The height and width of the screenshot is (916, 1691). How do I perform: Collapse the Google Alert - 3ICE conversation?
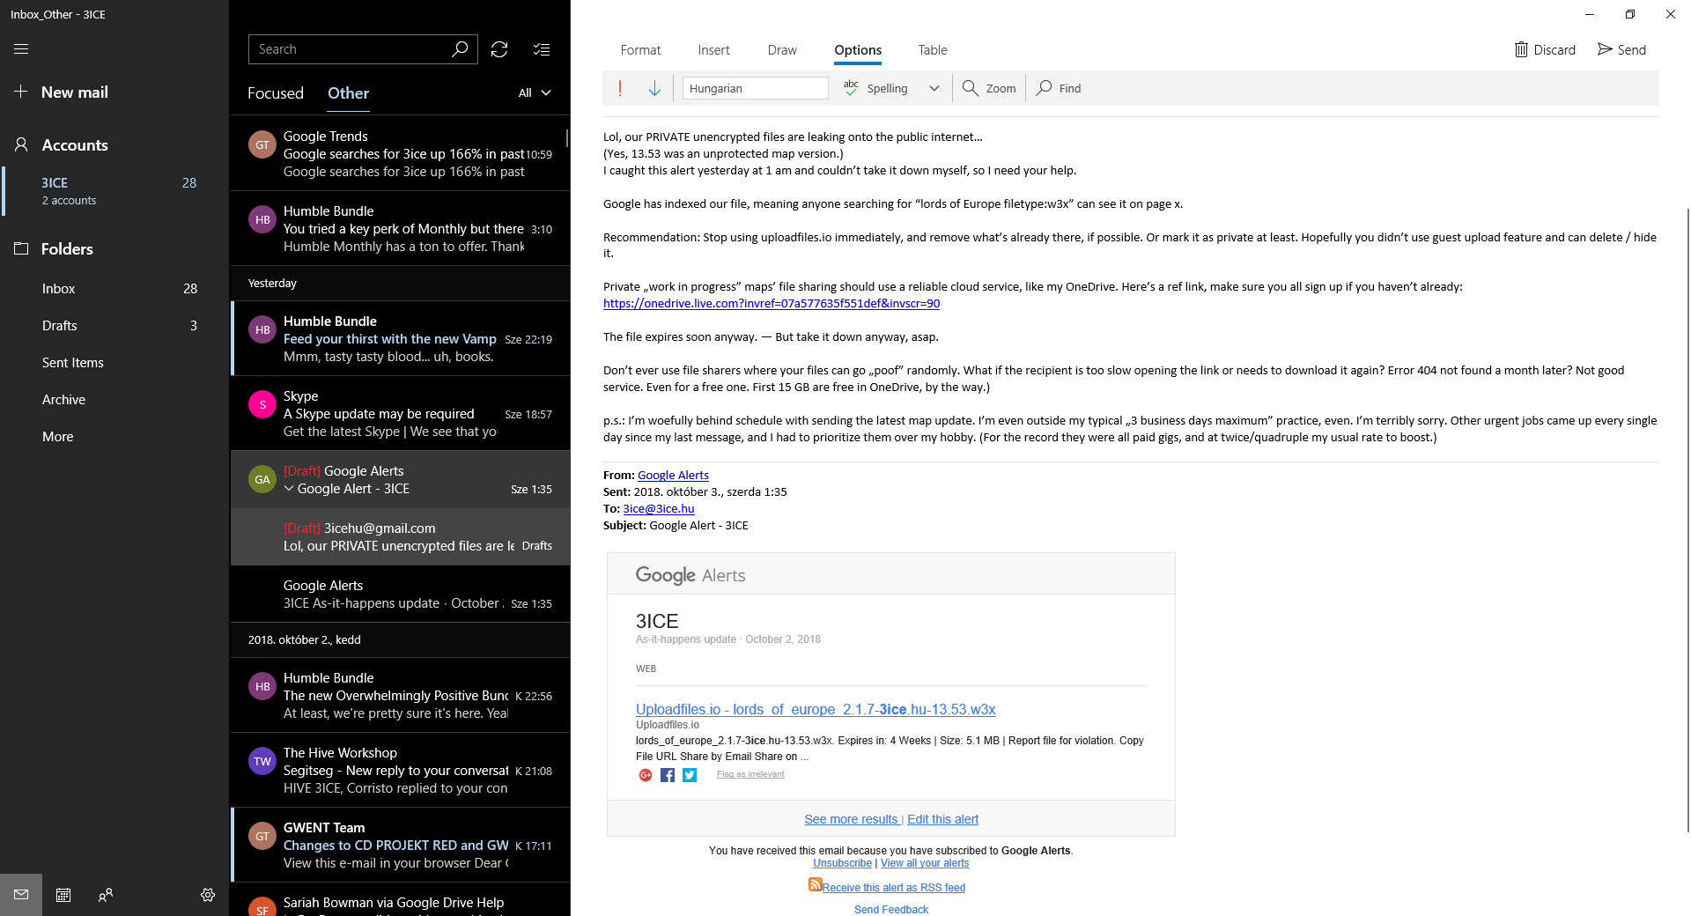[x=289, y=489]
